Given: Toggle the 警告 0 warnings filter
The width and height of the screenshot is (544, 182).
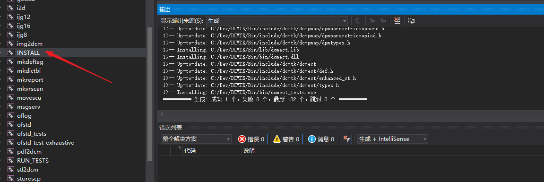Looking at the screenshot, I should click(287, 139).
